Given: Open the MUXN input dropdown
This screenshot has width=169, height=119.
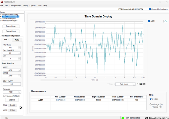Looking at the screenshot, I should point(12,76).
